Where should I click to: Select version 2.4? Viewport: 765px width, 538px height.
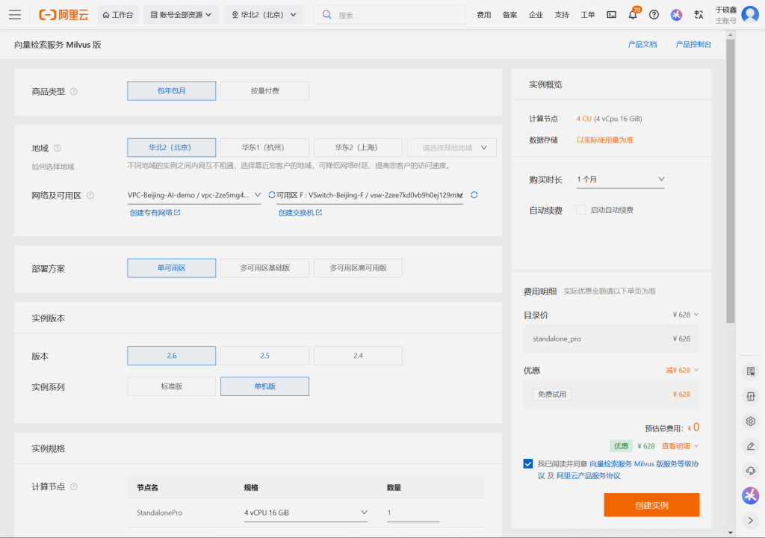tap(358, 356)
